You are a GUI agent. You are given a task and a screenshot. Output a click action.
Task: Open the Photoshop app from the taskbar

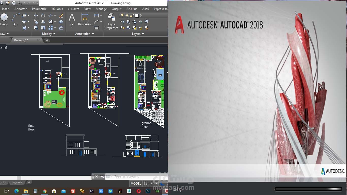[148, 191]
